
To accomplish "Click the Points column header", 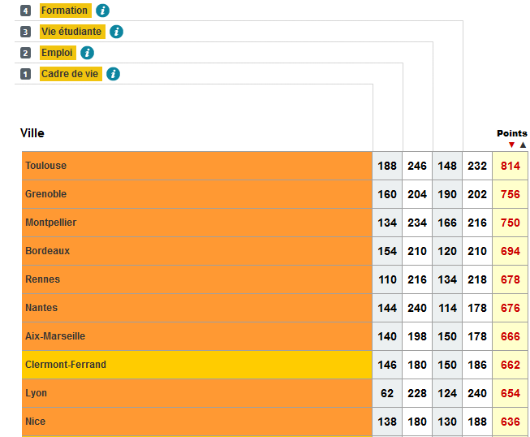I will point(511,133).
